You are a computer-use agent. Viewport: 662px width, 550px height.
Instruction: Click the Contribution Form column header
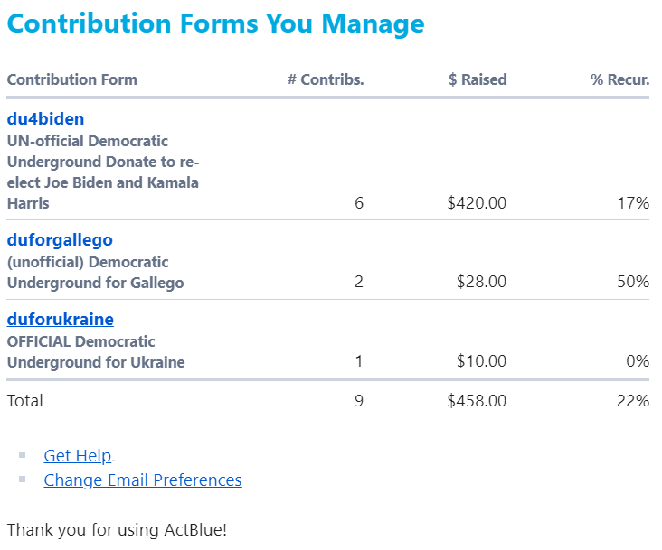coord(72,79)
